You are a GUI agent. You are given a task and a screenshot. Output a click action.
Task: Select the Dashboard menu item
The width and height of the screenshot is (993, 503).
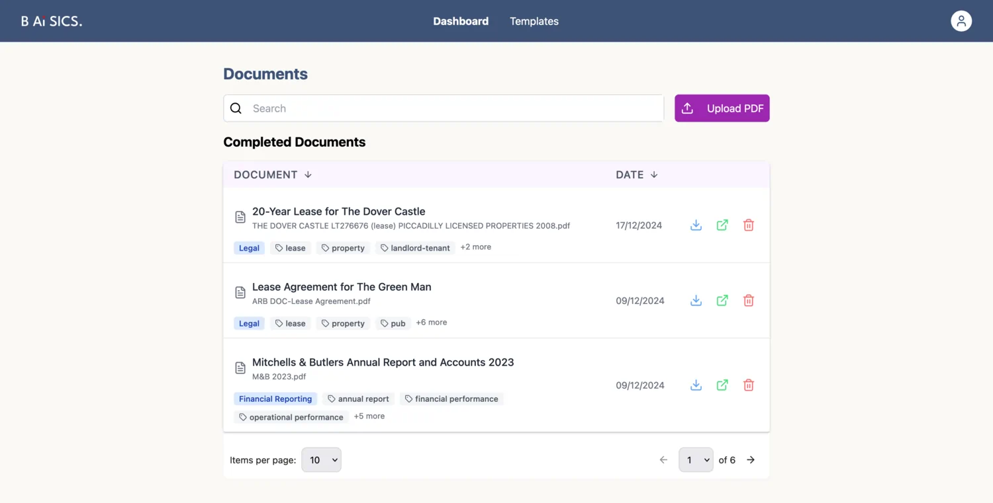click(x=461, y=20)
